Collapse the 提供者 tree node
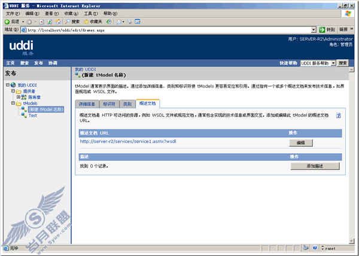The height and width of the screenshot is (256, 359). tap(13, 91)
